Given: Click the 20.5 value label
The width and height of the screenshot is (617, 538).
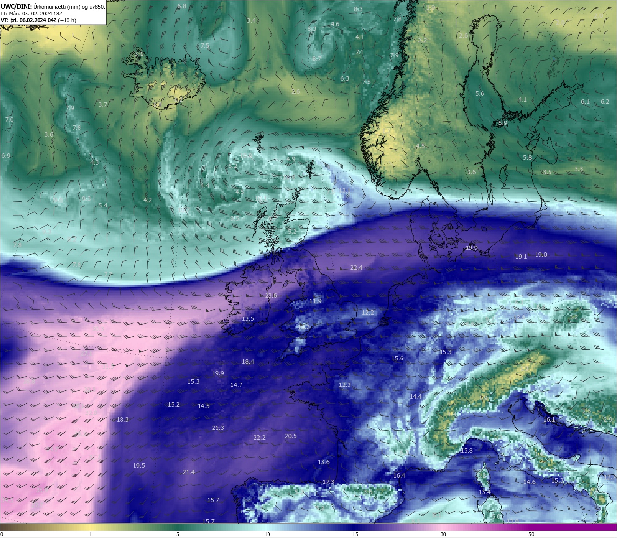Looking at the screenshot, I should (291, 436).
